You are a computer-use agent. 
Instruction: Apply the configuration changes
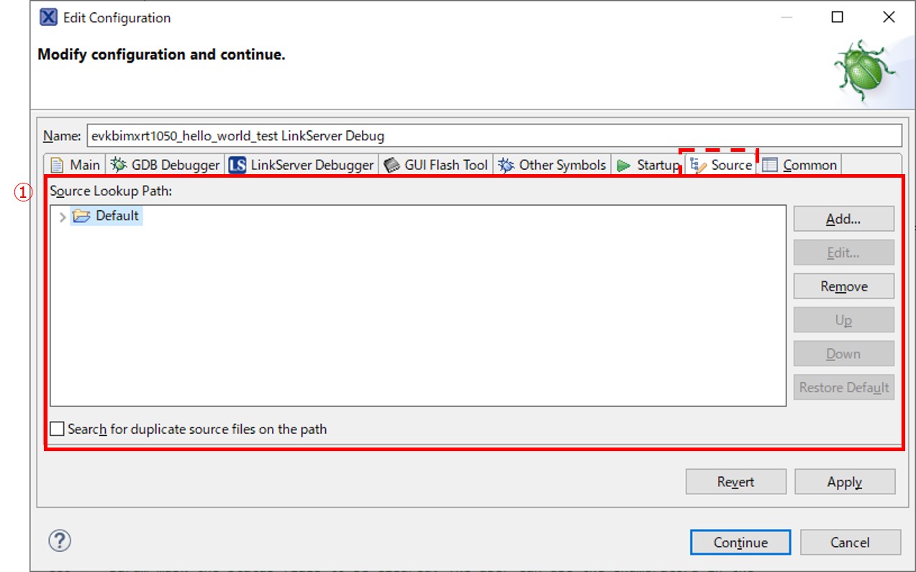point(844,482)
